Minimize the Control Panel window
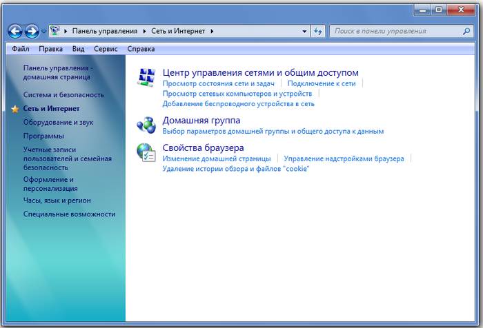 pyautogui.click(x=422, y=10)
